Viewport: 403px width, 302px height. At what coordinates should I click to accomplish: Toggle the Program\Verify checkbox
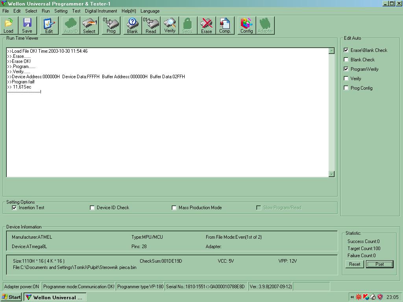coord(346,69)
